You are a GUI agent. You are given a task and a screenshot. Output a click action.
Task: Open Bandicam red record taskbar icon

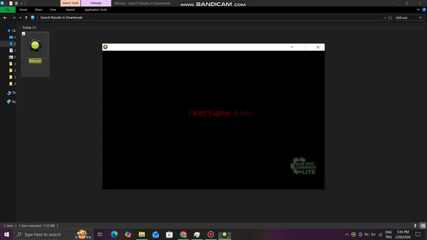pyautogui.click(x=211, y=234)
